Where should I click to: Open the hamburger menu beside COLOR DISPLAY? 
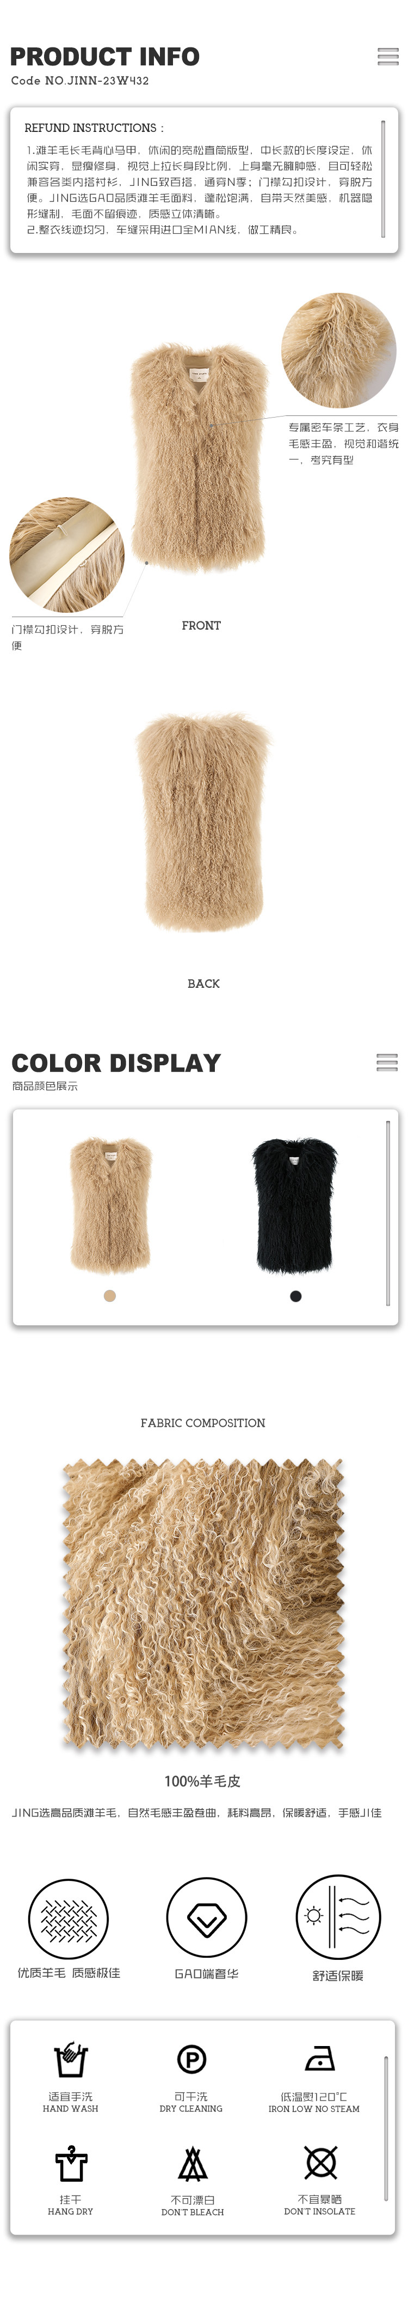[x=387, y=1063]
